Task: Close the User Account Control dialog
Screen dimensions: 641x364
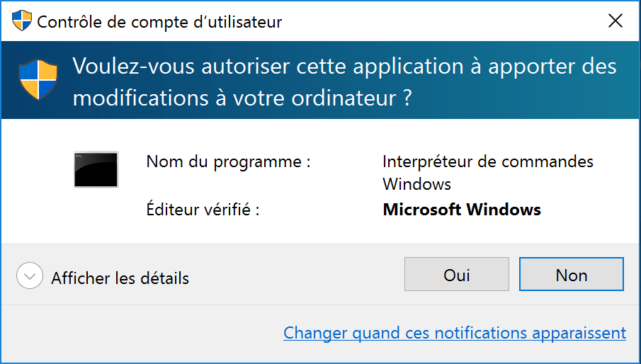Action: (x=616, y=21)
